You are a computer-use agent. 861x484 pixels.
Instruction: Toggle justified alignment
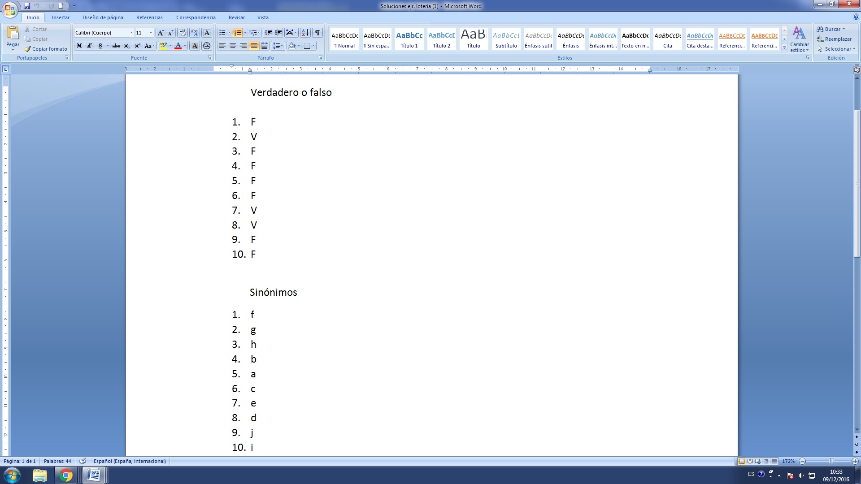pyautogui.click(x=254, y=46)
